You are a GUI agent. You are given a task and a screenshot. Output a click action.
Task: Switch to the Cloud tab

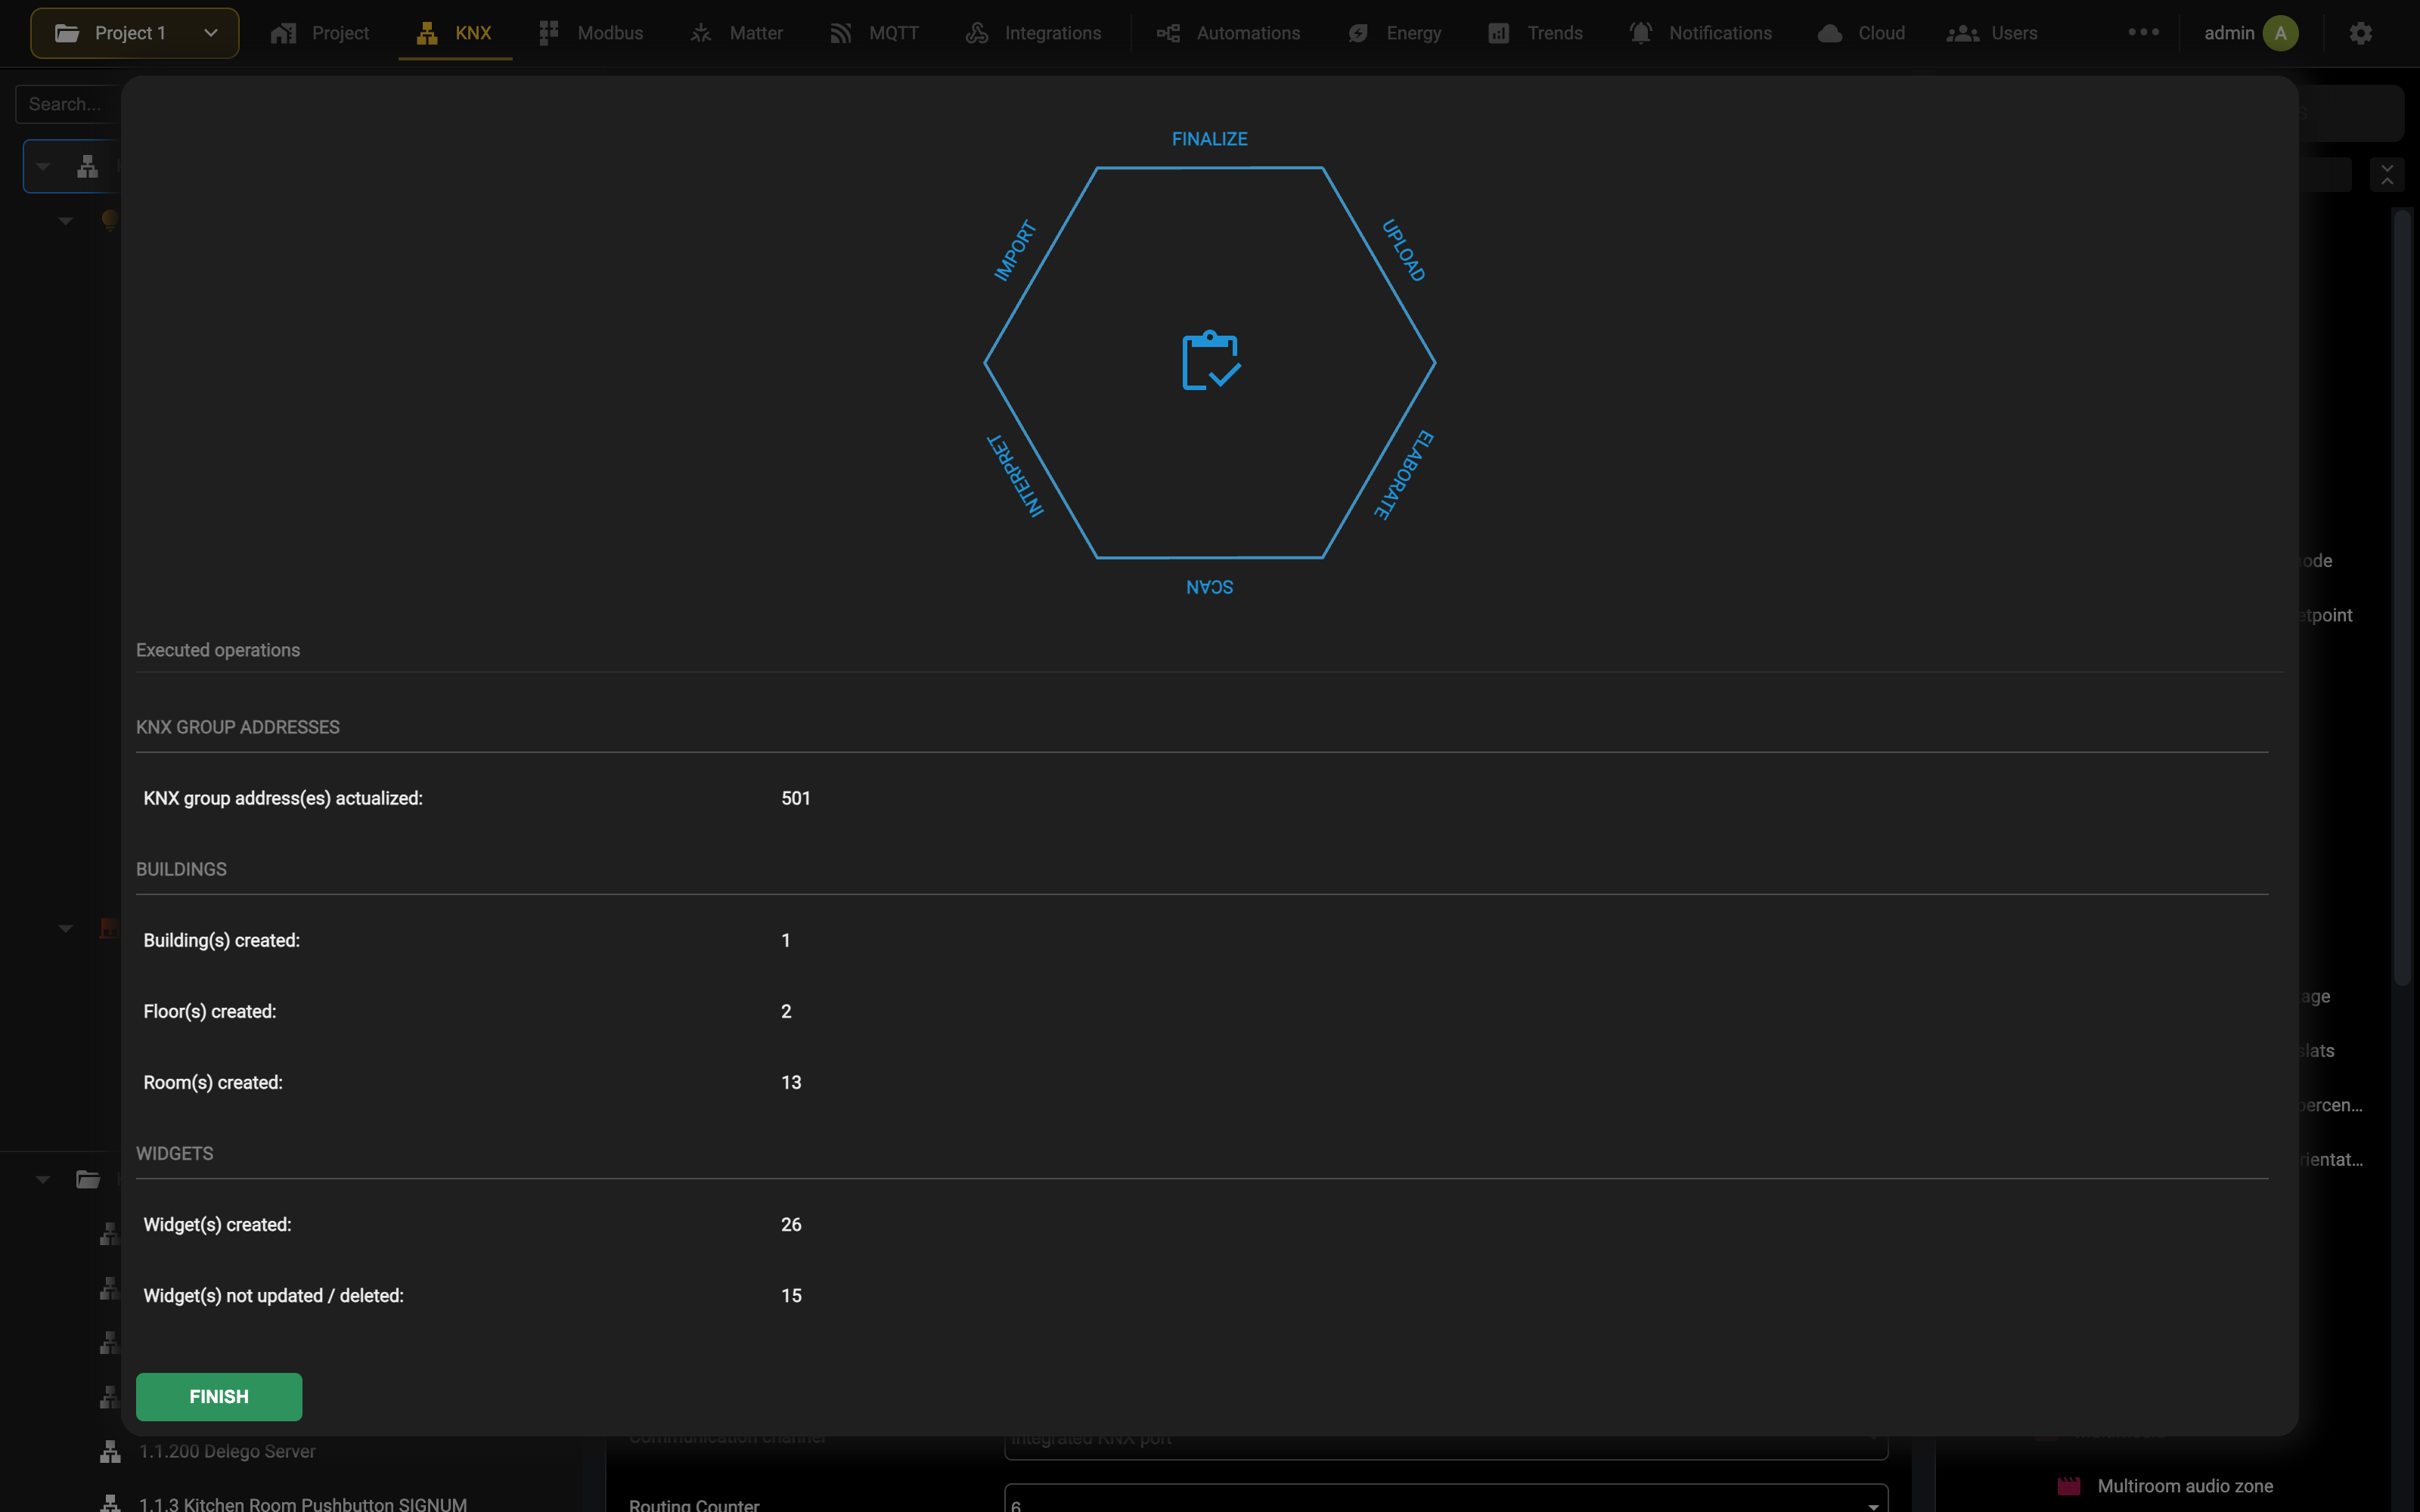coord(1862,33)
